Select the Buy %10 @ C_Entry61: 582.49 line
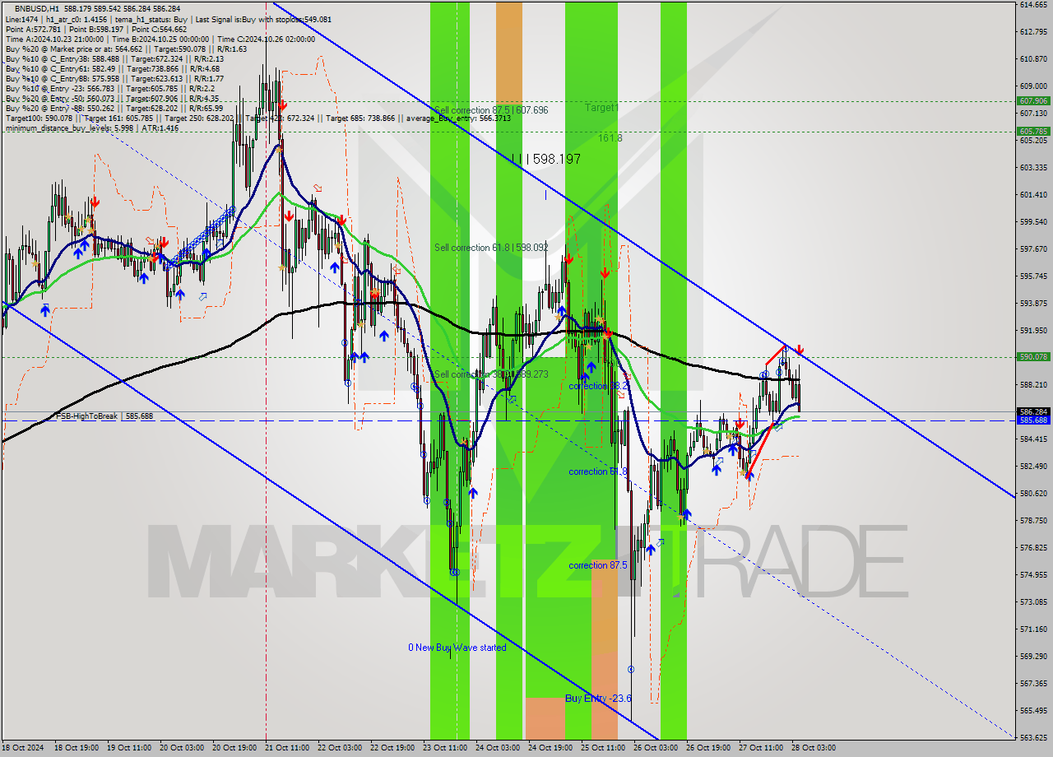Viewport: 1053px width, 757px height. coord(112,68)
